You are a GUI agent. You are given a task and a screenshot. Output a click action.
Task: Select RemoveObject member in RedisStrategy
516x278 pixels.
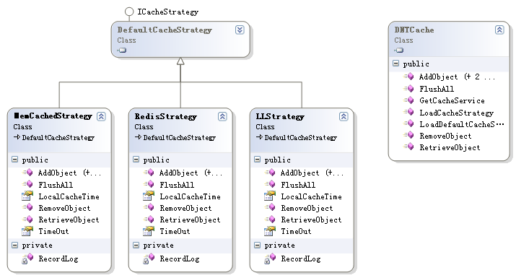pos(185,209)
